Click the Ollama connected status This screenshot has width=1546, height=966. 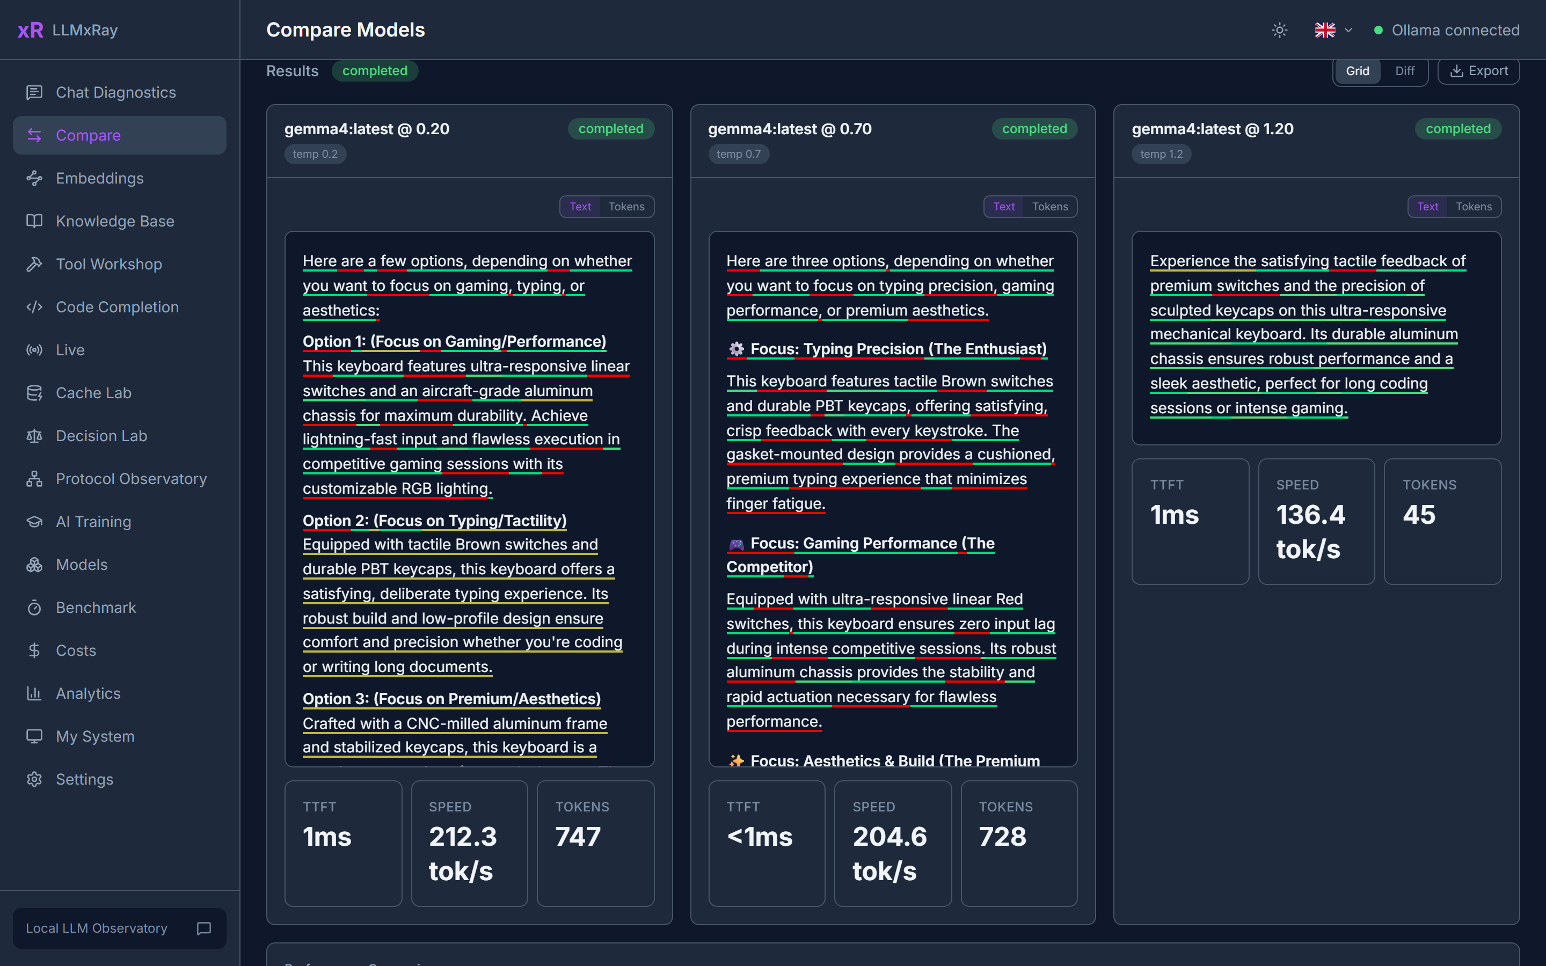pyautogui.click(x=1446, y=30)
